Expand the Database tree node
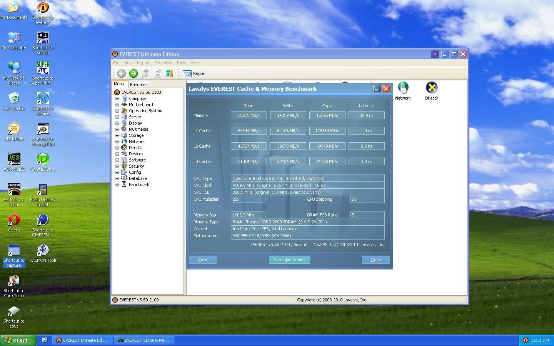Image resolution: width=554 pixels, height=346 pixels. coord(117,178)
